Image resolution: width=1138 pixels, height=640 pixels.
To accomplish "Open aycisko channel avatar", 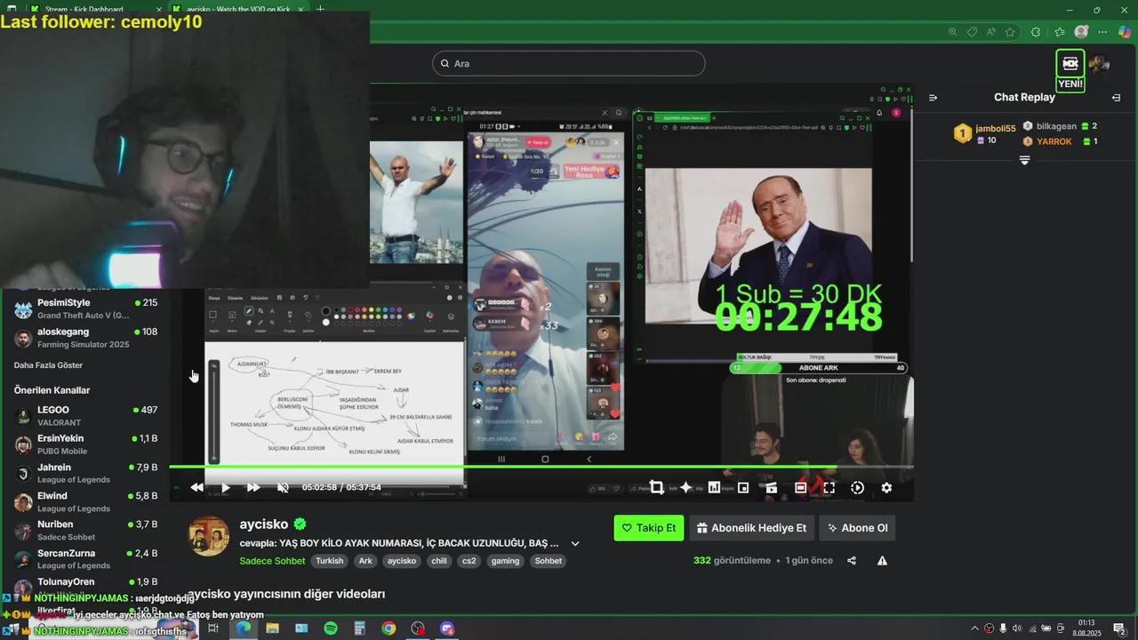I will point(210,536).
